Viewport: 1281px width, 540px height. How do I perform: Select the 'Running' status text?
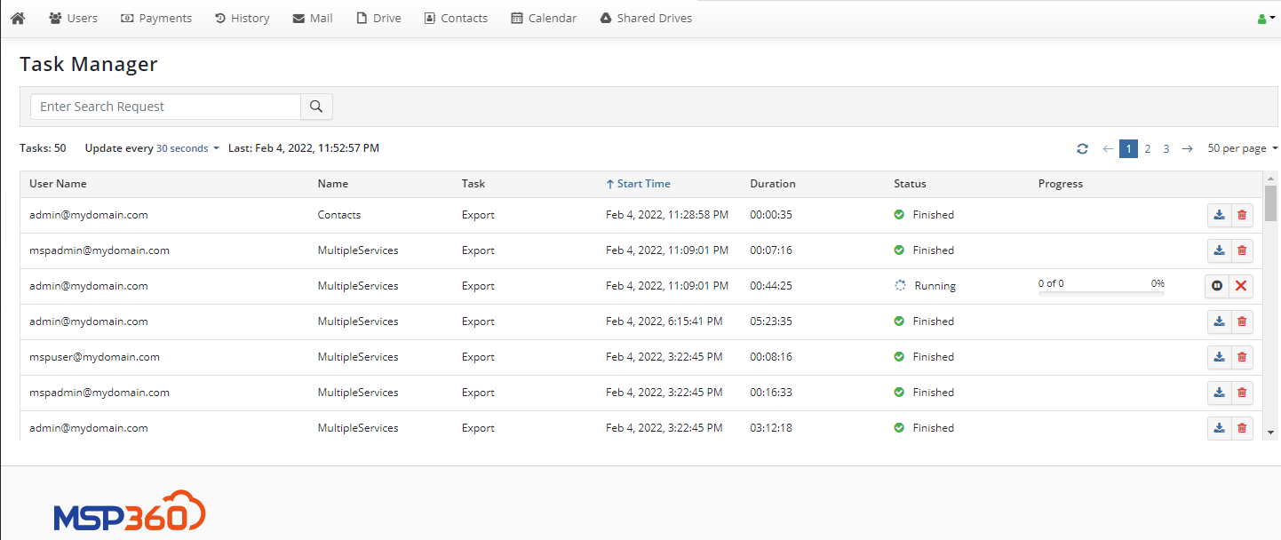[935, 286]
